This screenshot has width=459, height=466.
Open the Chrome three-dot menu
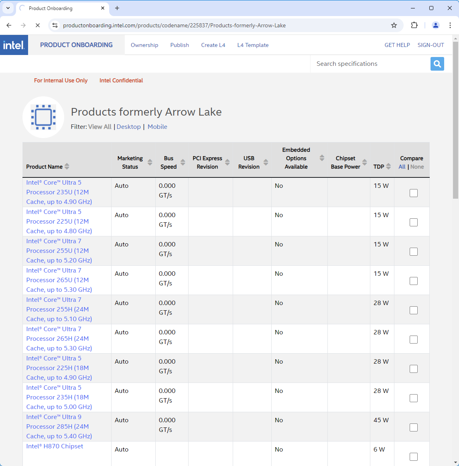coord(450,25)
